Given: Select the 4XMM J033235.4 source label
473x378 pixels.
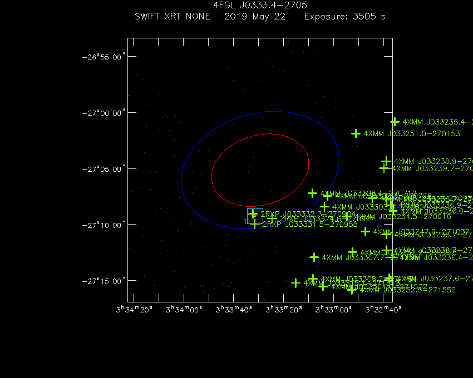Looking at the screenshot, I should pos(438,122).
